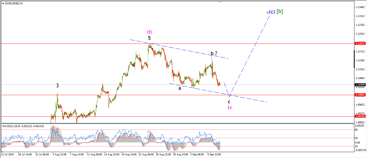Select the black '5' label at peak

149,38
